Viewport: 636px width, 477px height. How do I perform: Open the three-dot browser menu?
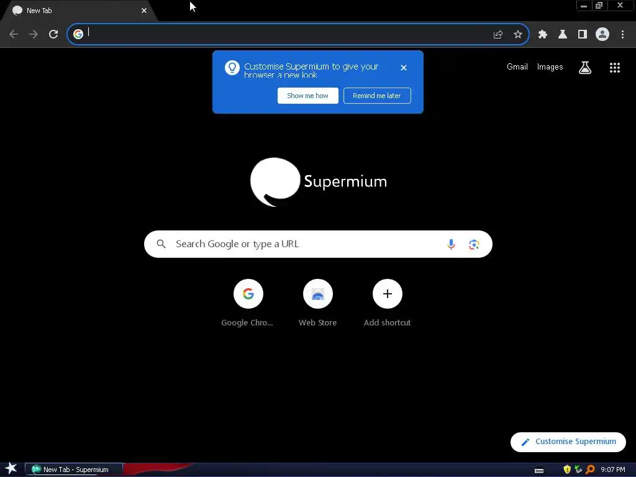(x=622, y=35)
